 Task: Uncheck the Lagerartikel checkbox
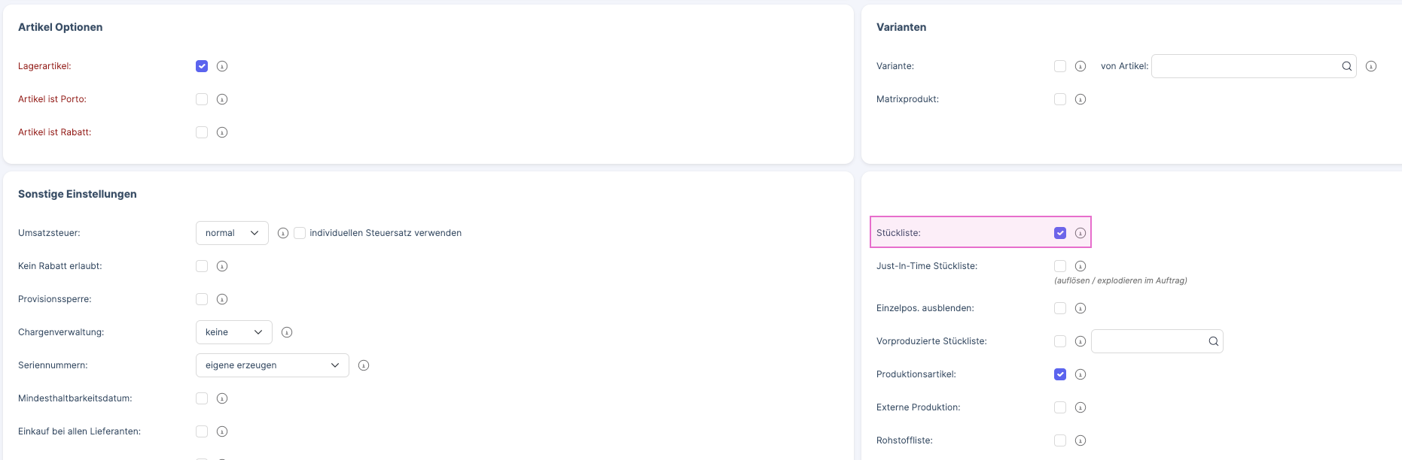202,66
